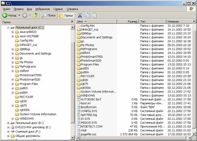Expand asus-v8170ddr folder in tree
Image resolution: width=197 pixels, height=141 pixels.
(13, 36)
